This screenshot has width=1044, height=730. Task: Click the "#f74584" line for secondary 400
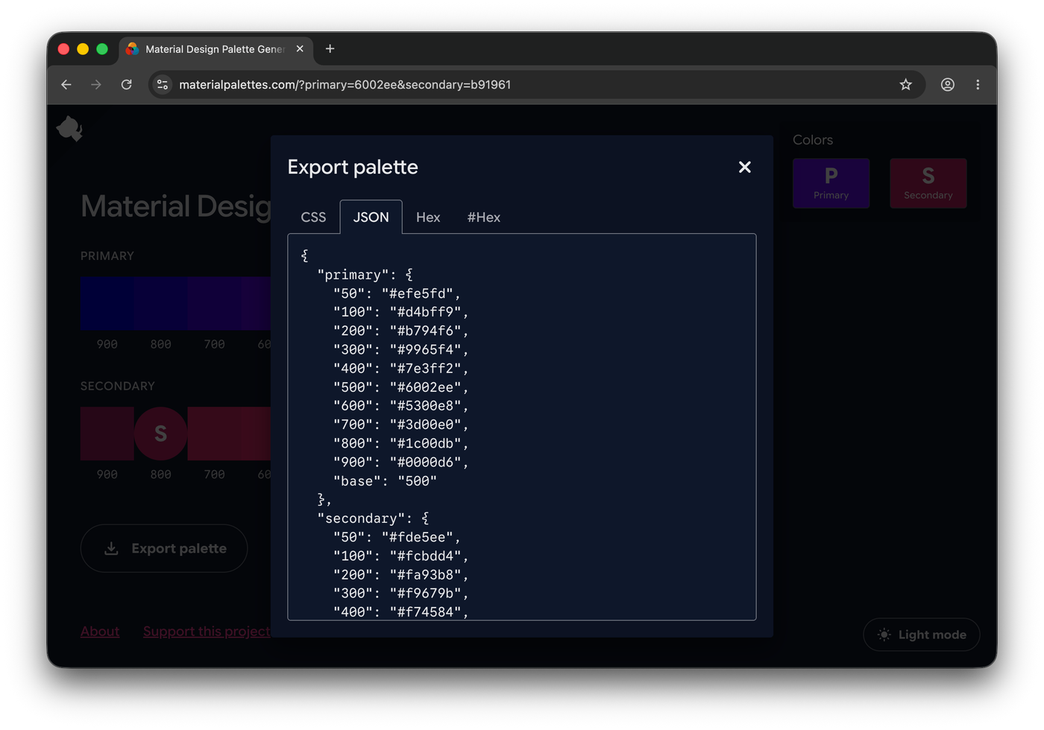pos(400,612)
